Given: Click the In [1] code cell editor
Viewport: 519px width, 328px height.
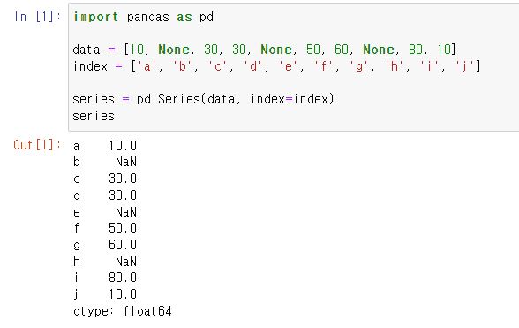Looking at the screenshot, I should [294, 67].
